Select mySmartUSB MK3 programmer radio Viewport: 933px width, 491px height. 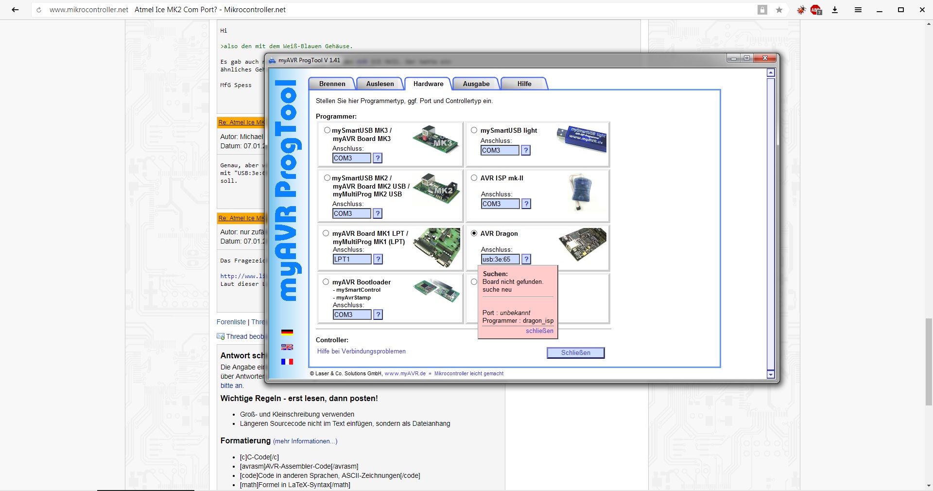point(327,130)
